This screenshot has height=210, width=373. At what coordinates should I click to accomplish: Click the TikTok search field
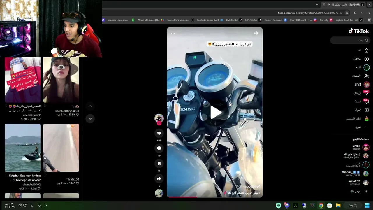point(350,40)
